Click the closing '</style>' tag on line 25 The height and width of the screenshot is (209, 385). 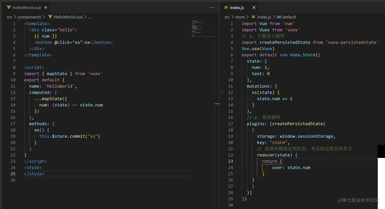[x=34, y=174]
